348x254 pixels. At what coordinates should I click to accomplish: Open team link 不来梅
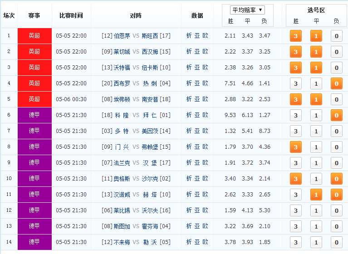click(122, 242)
